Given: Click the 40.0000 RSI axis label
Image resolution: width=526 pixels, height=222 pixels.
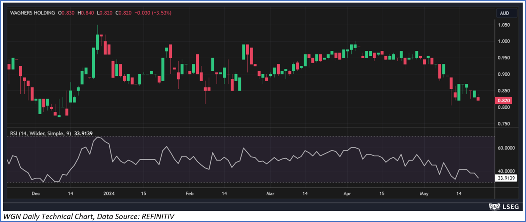Looking at the screenshot, I should pyautogui.click(x=506, y=171).
